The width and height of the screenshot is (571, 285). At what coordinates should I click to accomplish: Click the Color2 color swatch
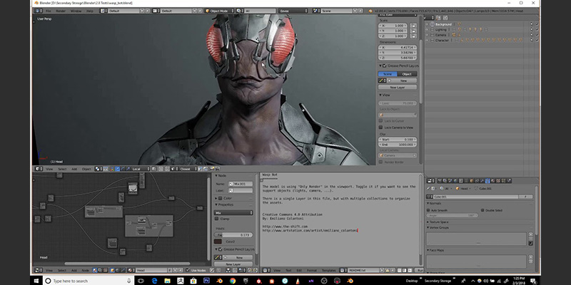pos(218,242)
